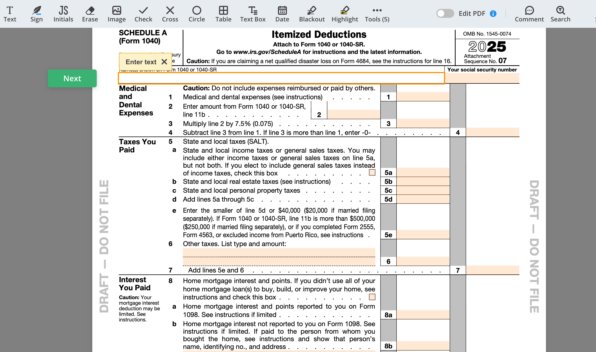The image size is (596, 352).
Task: Click the 'Taxes You Paid' section heading
Action: coord(137,146)
